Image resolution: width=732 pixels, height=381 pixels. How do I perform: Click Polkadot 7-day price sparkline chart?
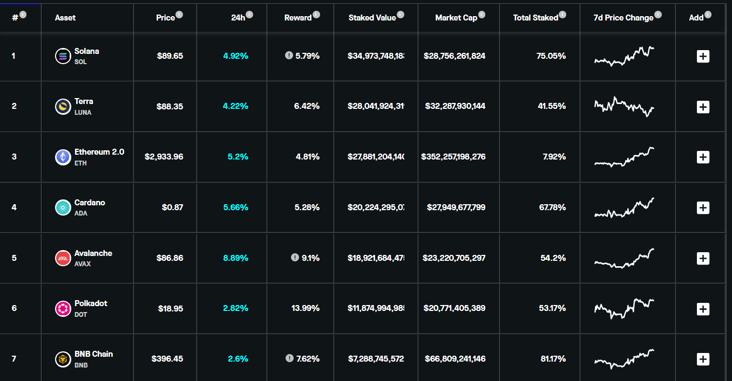click(625, 308)
